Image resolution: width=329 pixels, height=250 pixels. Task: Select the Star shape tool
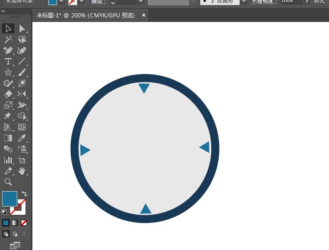coord(8,72)
